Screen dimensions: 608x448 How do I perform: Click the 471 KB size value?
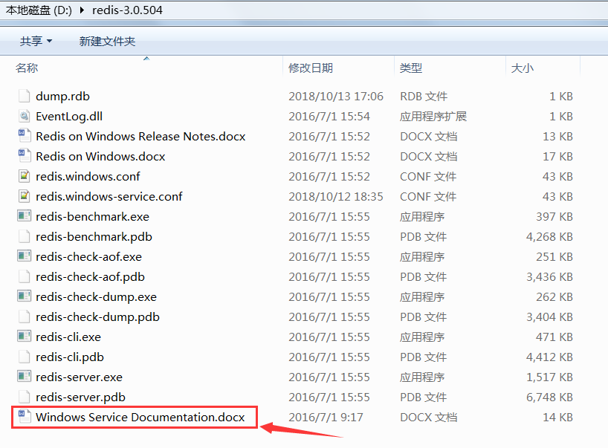[554, 337]
